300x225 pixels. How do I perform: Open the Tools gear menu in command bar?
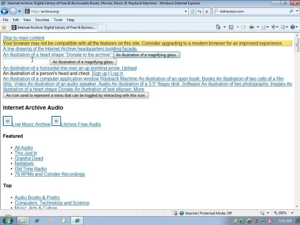coord(284,27)
